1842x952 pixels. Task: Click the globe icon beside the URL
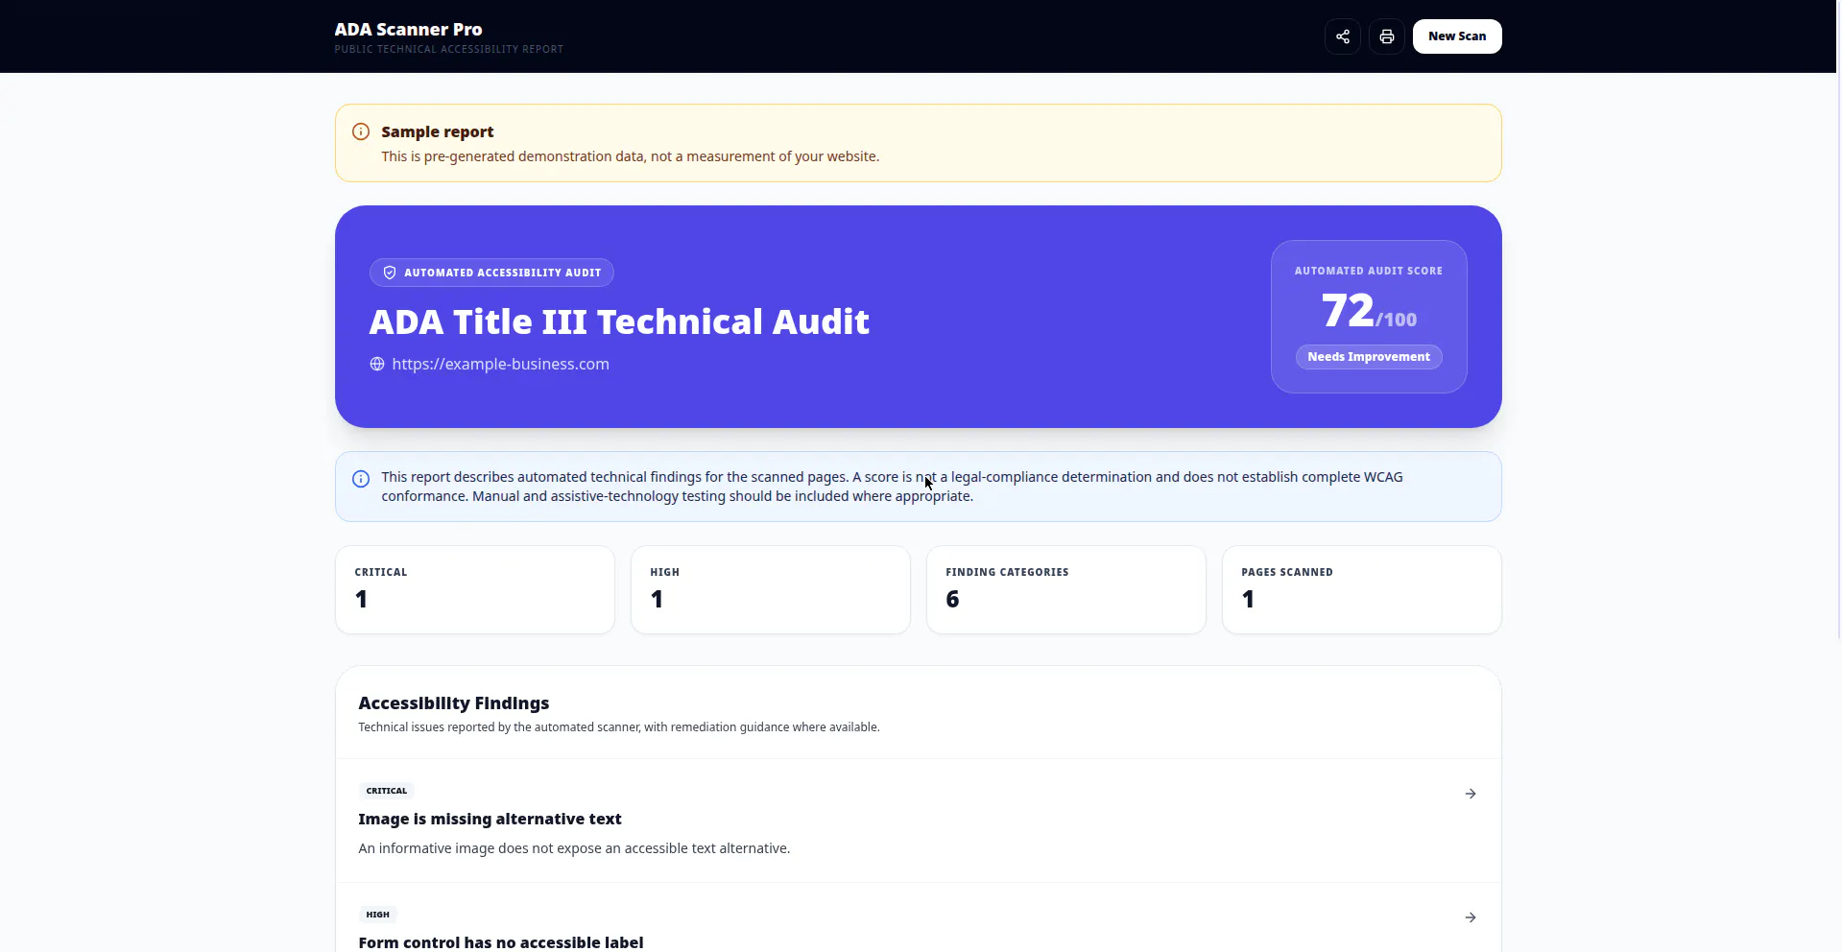tap(377, 364)
